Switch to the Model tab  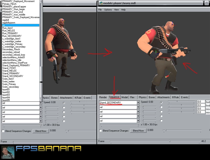point(124,97)
